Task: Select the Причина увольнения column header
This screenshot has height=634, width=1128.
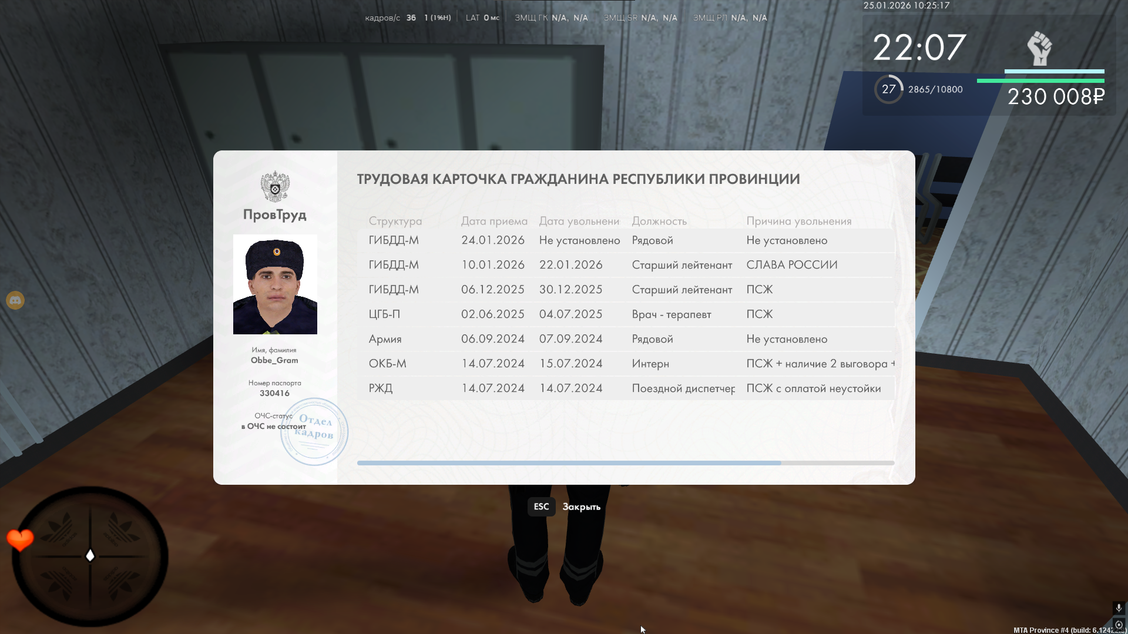Action: [x=798, y=221]
